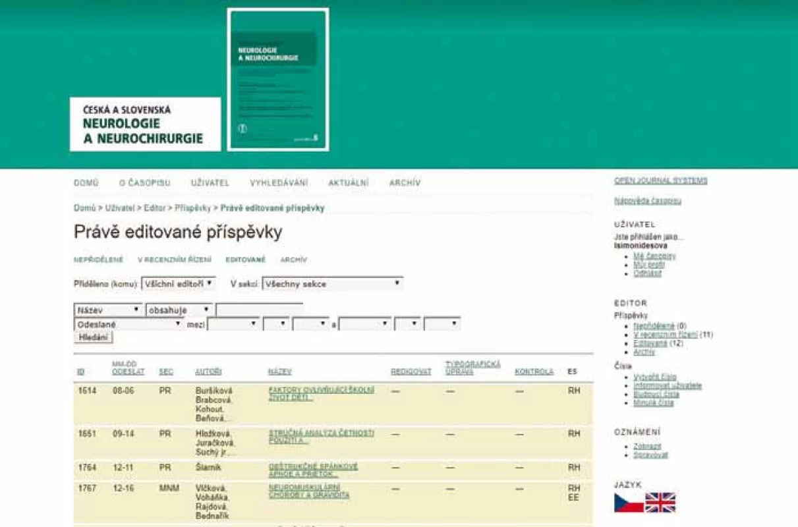798x527 pixels.
Task: Switch to NEPŘIDĚLENÉ submissions tab
Action: [98, 260]
